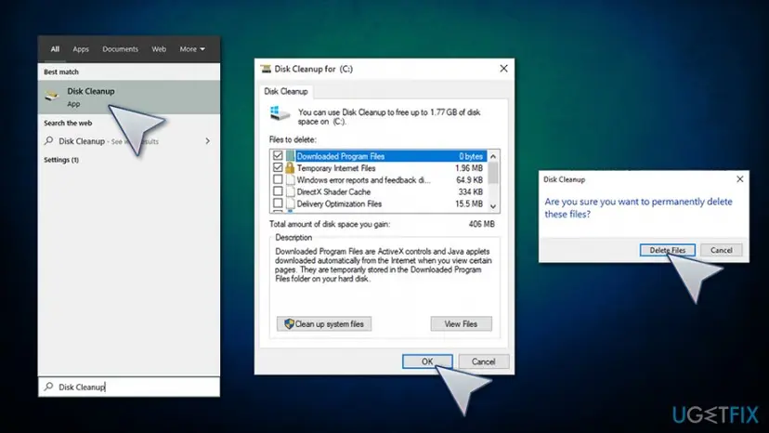
Task: Select the Downloaded Program Files row text
Action: coord(340,156)
